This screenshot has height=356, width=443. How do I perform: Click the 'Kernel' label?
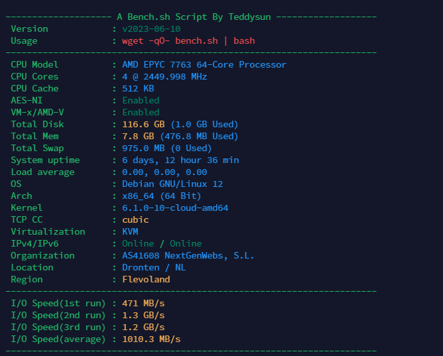(x=27, y=208)
